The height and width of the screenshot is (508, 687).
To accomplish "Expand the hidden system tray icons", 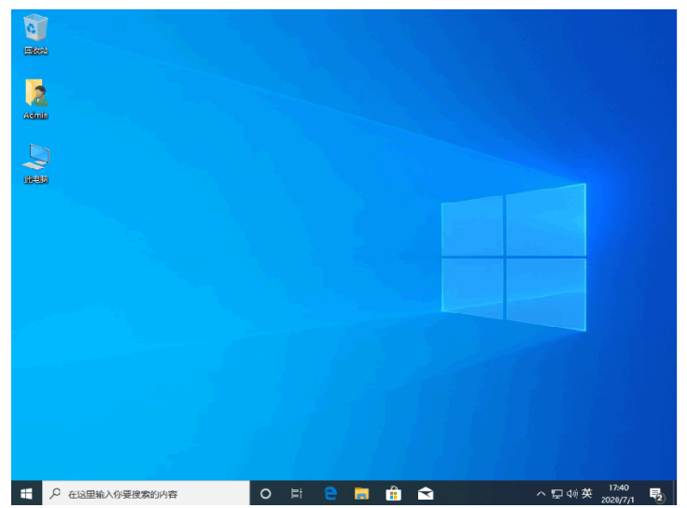I will click(x=540, y=493).
